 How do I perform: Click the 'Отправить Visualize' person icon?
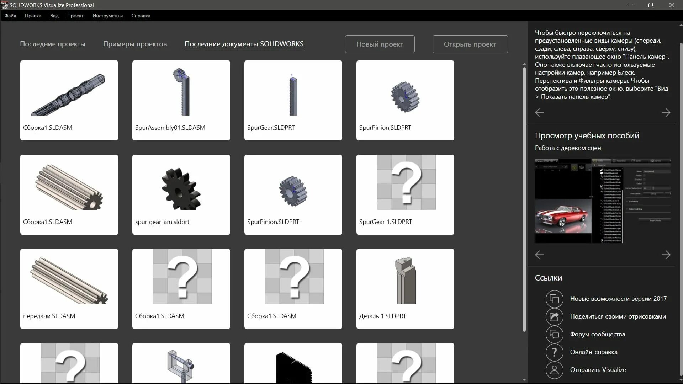tap(554, 370)
